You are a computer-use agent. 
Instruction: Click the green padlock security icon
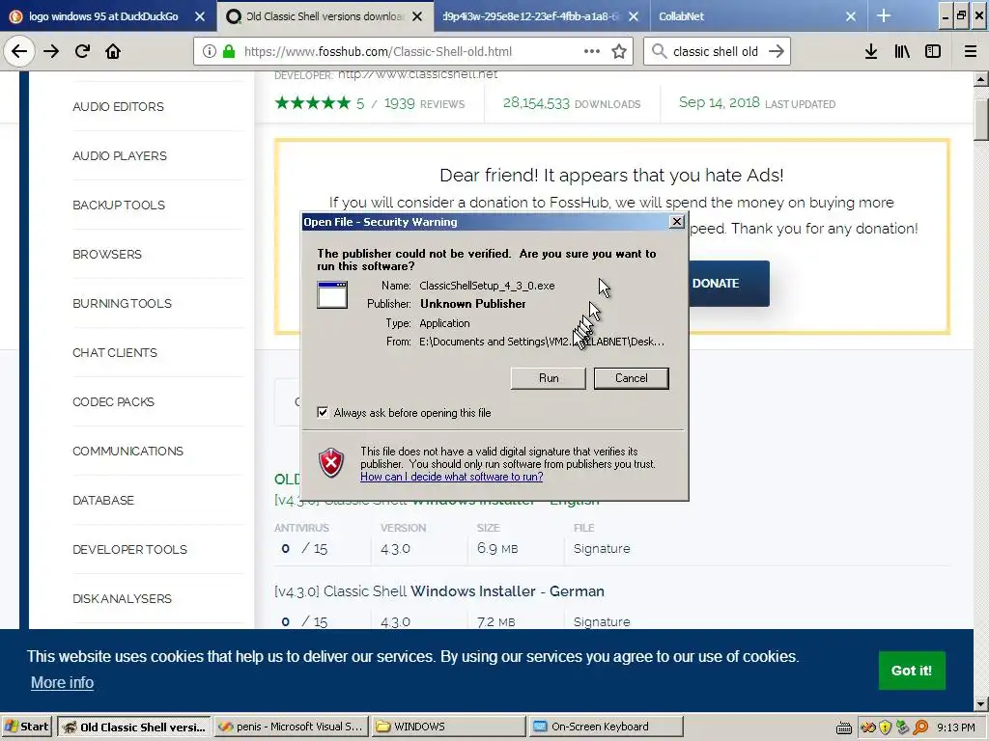229,52
